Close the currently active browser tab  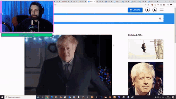[94, 2]
